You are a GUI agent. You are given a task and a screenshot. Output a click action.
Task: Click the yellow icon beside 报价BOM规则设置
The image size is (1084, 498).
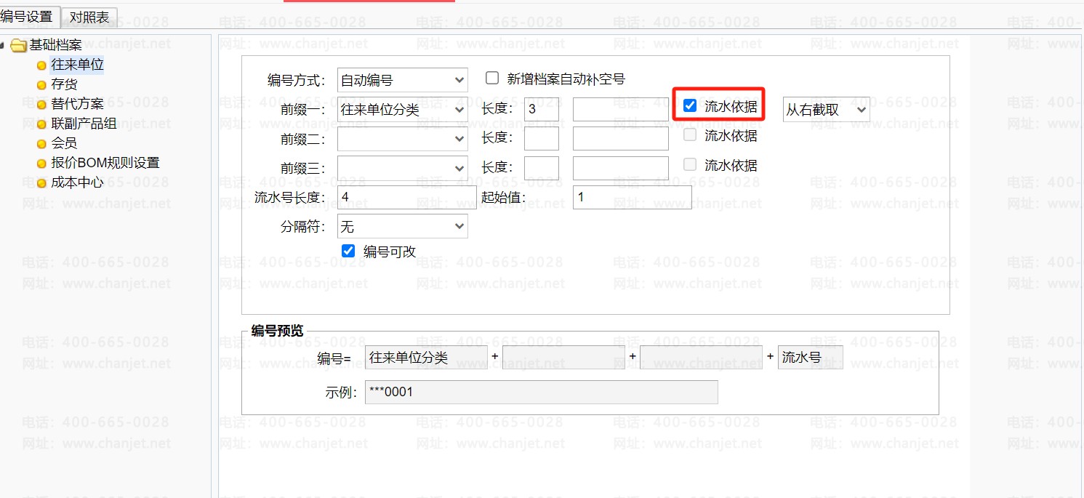tap(41, 164)
